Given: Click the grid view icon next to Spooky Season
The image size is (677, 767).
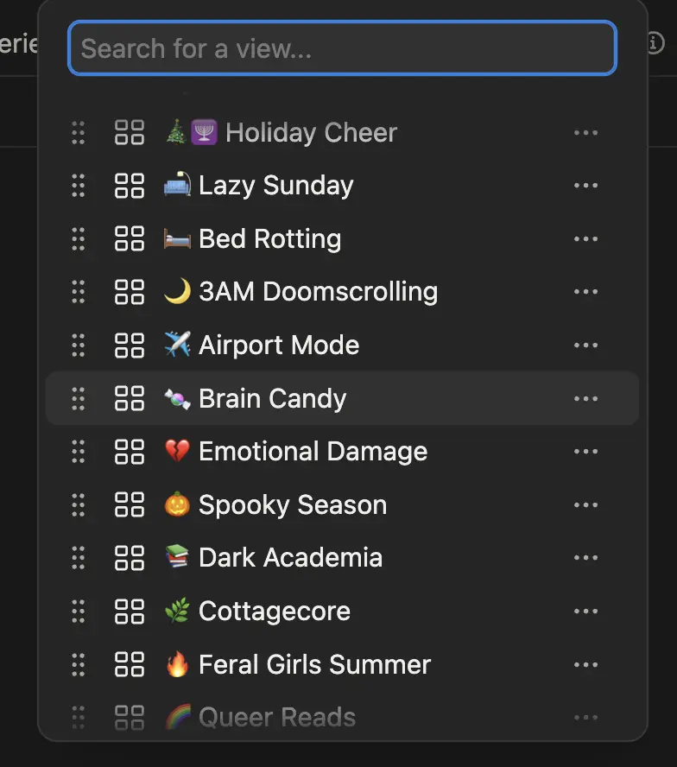Looking at the screenshot, I should click(129, 504).
